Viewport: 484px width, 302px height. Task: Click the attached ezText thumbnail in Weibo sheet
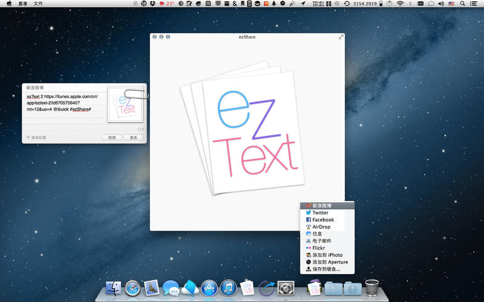[x=125, y=104]
